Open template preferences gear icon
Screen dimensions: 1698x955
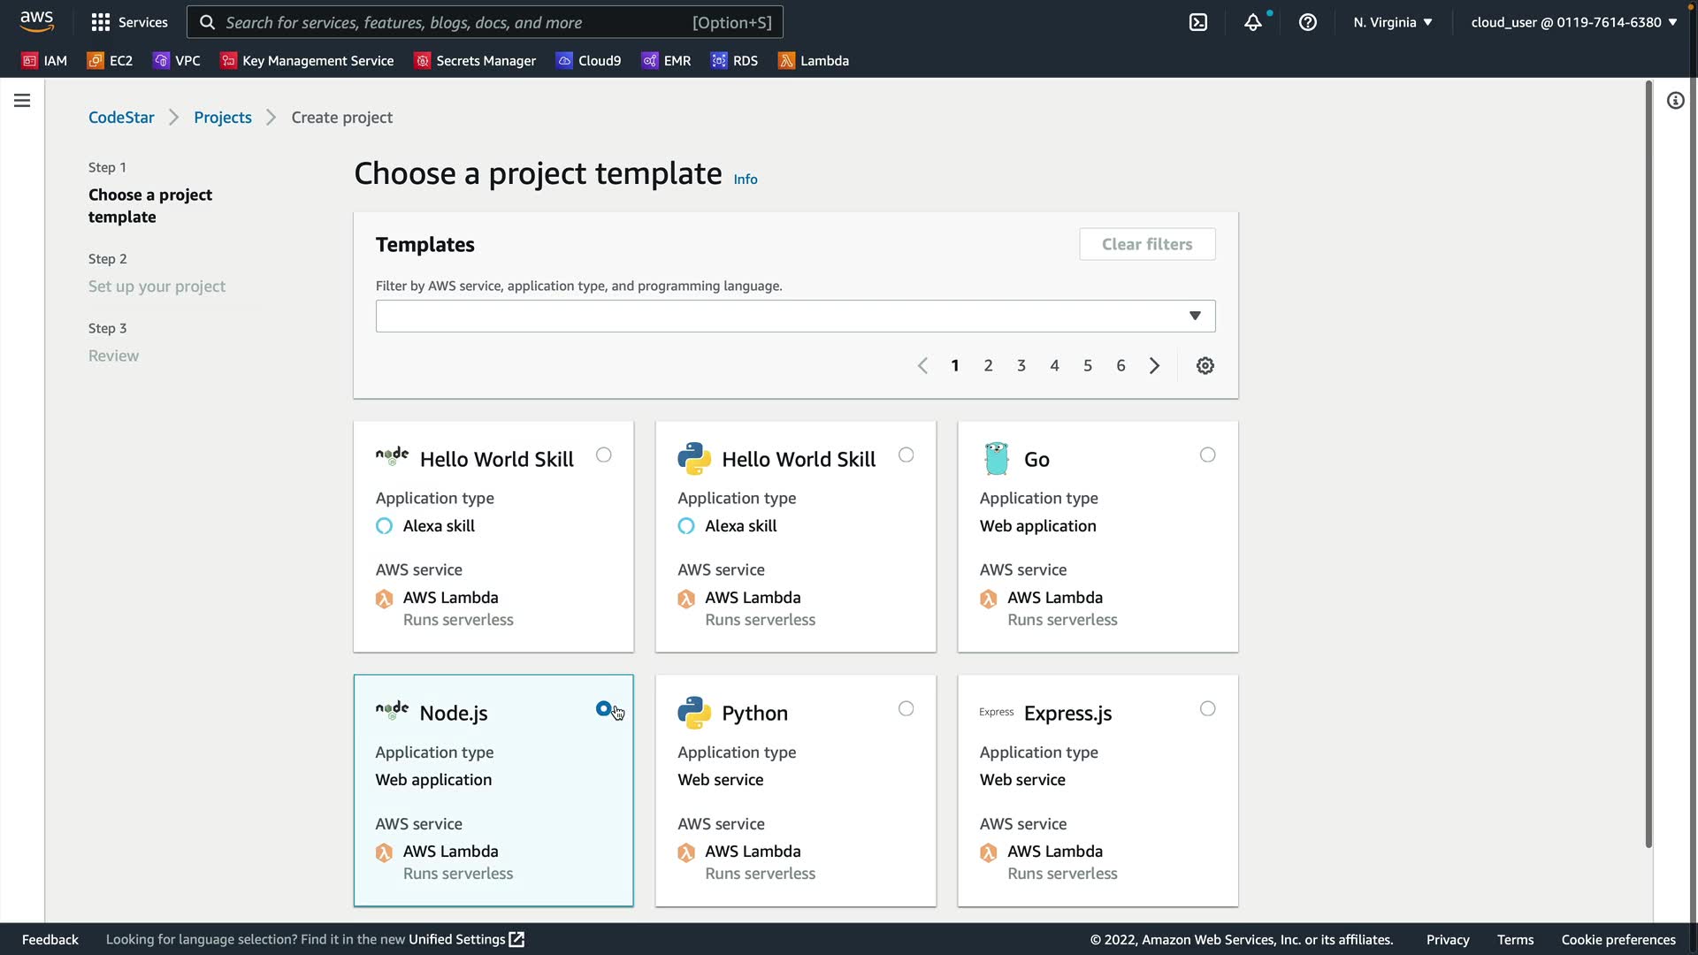tap(1205, 365)
